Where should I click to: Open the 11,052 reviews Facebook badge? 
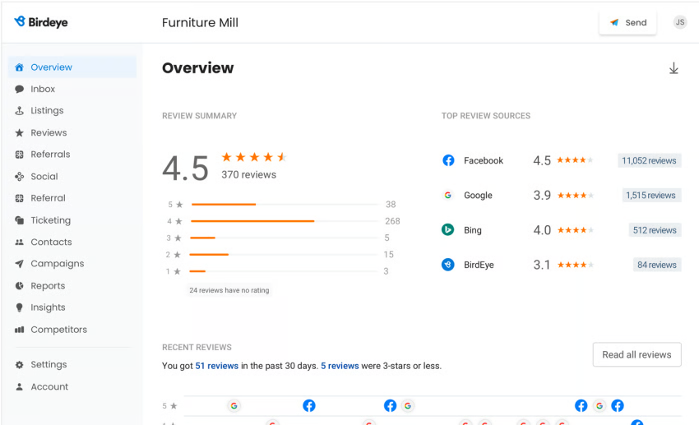(649, 160)
